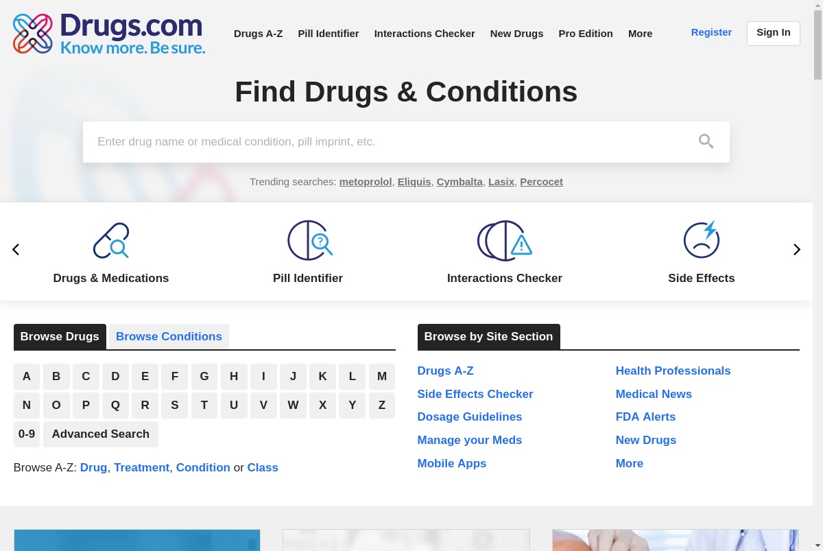
Task: Open the Mobile Apps link
Action: 452,464
